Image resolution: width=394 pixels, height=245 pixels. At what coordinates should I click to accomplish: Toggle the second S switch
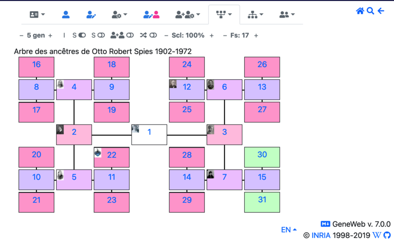point(98,35)
